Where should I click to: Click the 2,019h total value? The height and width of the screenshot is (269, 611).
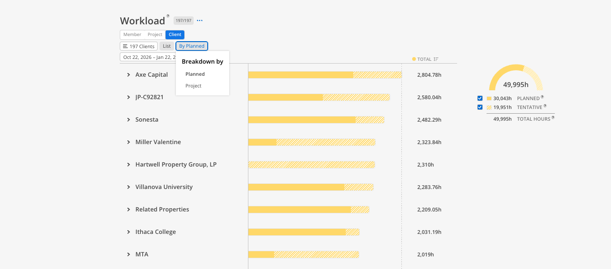coord(426,254)
